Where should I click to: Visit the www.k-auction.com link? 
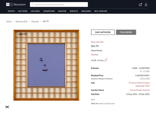(x=106, y=103)
